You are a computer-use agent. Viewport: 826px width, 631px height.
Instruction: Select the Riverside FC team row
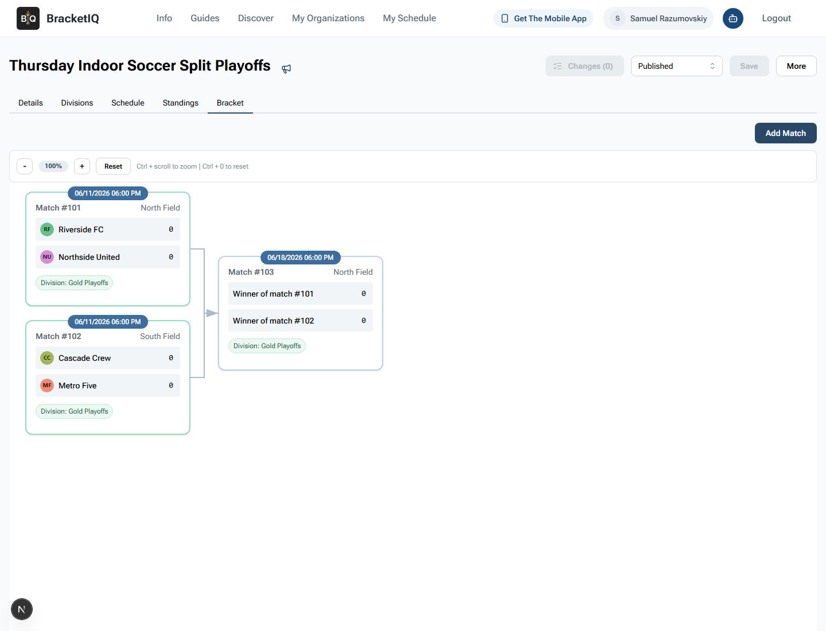108,229
